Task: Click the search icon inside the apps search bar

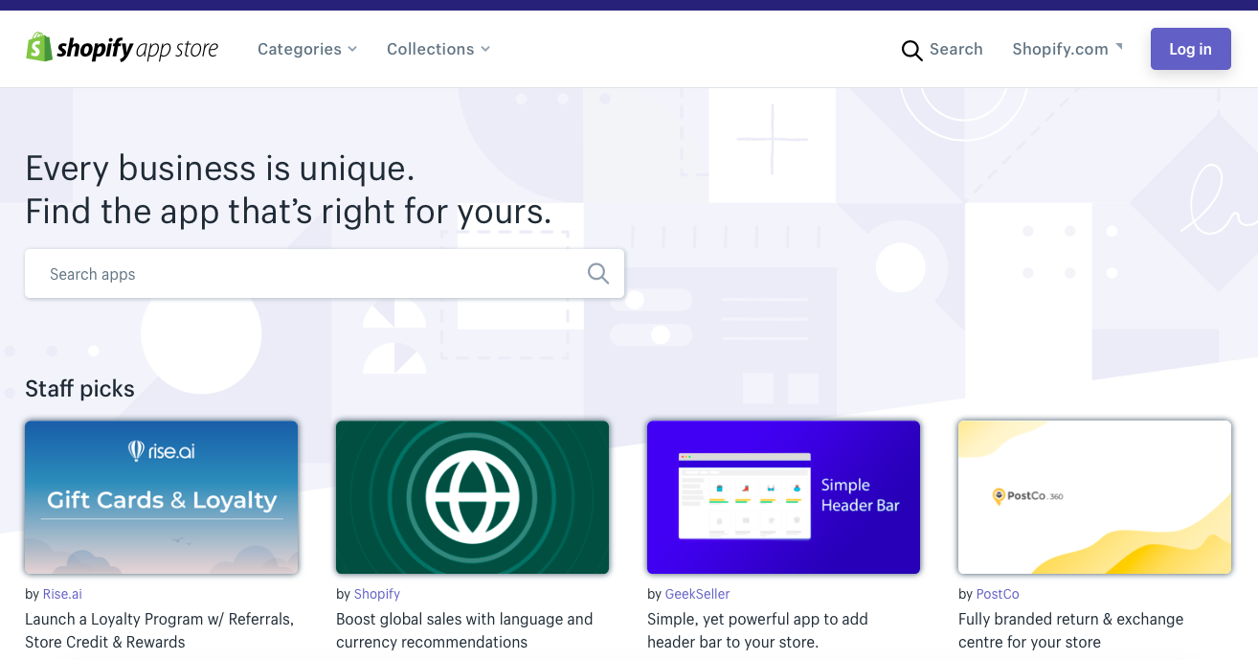Action: click(x=597, y=273)
